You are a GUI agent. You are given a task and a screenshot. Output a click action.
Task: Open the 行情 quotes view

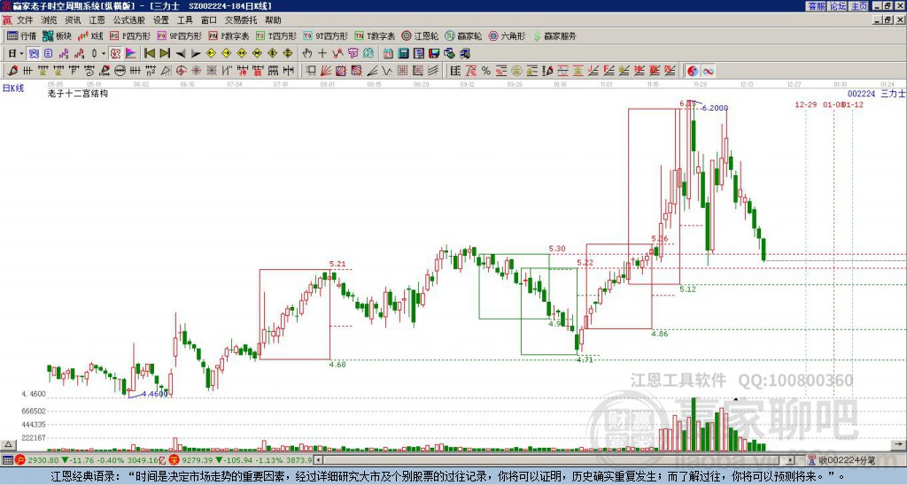coord(21,35)
